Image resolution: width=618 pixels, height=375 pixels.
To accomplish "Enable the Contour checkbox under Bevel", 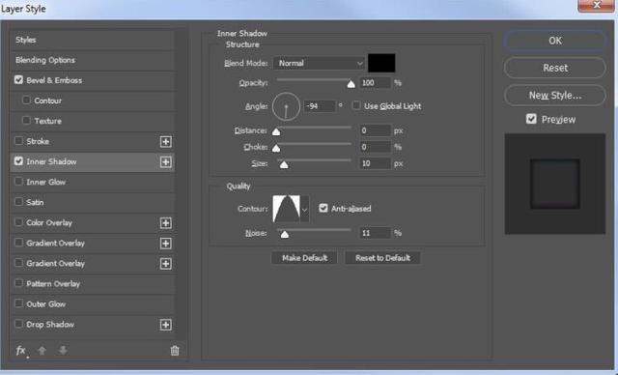I will click(x=26, y=101).
